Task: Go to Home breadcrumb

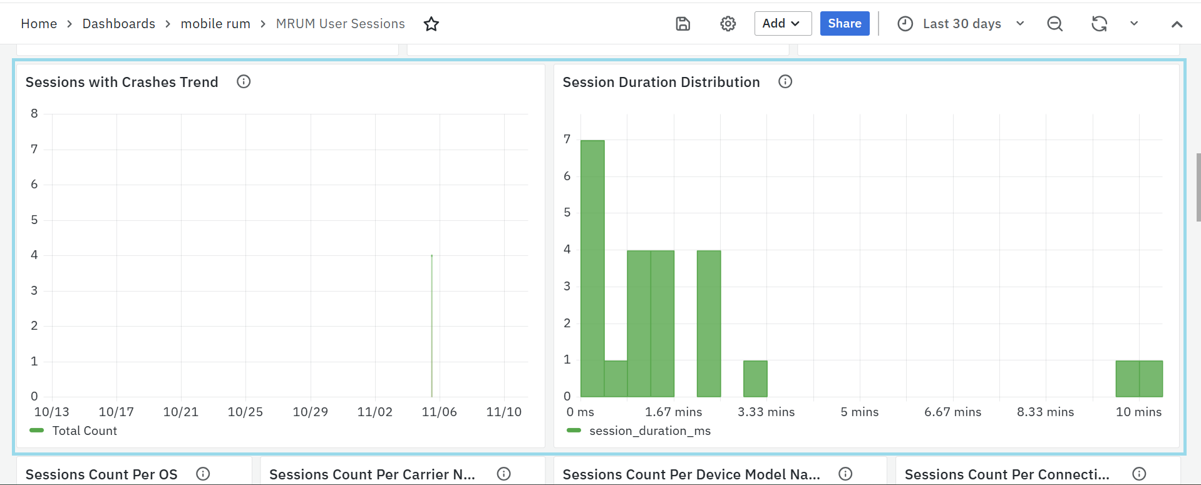Action: 39,24
